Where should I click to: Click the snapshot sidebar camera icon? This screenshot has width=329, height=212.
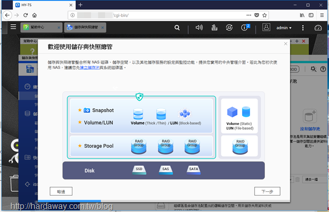click(27, 157)
